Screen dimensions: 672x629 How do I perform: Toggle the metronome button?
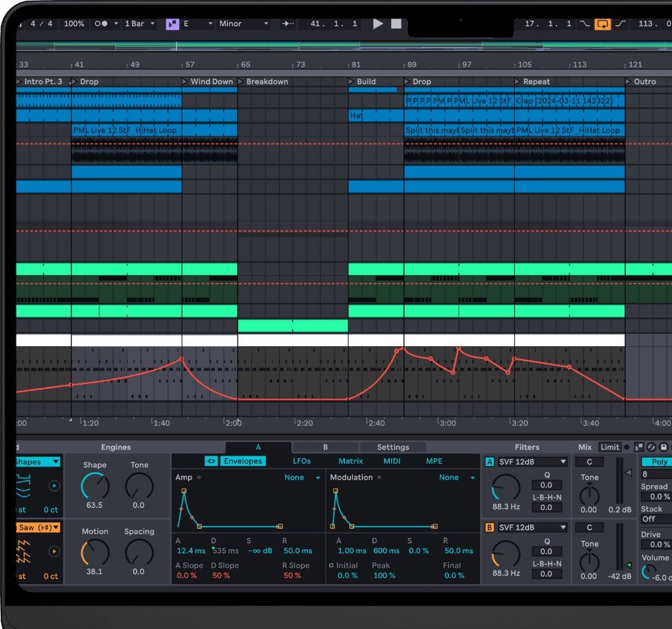point(101,23)
